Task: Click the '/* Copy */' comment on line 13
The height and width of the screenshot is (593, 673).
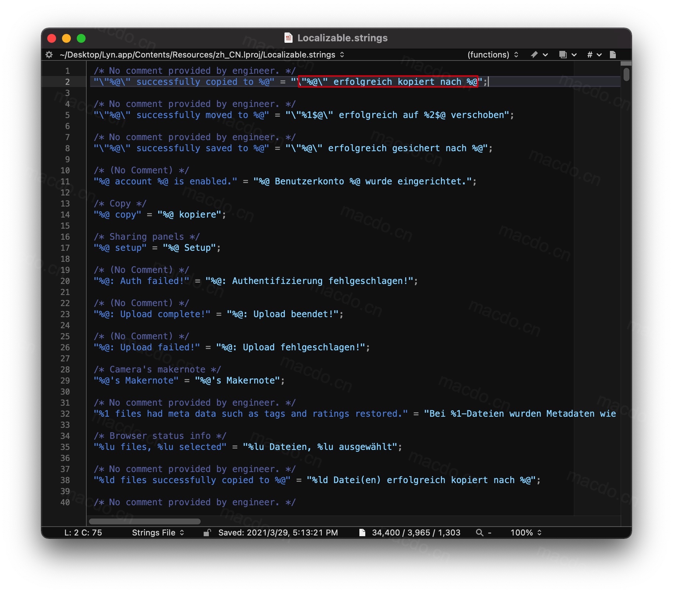Action: coord(120,204)
